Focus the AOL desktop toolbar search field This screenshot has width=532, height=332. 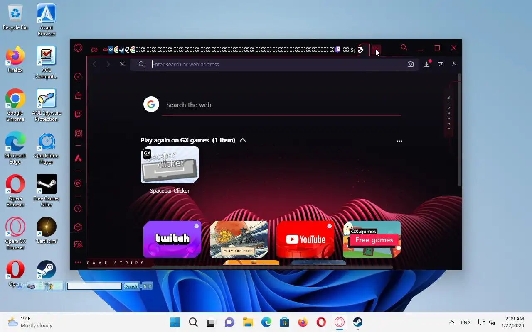pos(94,286)
